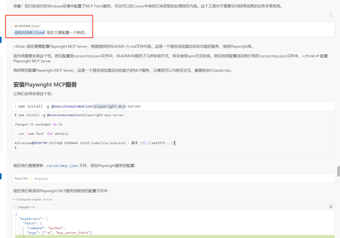The height and width of the screenshot is (238, 340).
Task: Click the 'changed 21 packages in 5s' output line
Action: pyautogui.click(x=38, y=124)
